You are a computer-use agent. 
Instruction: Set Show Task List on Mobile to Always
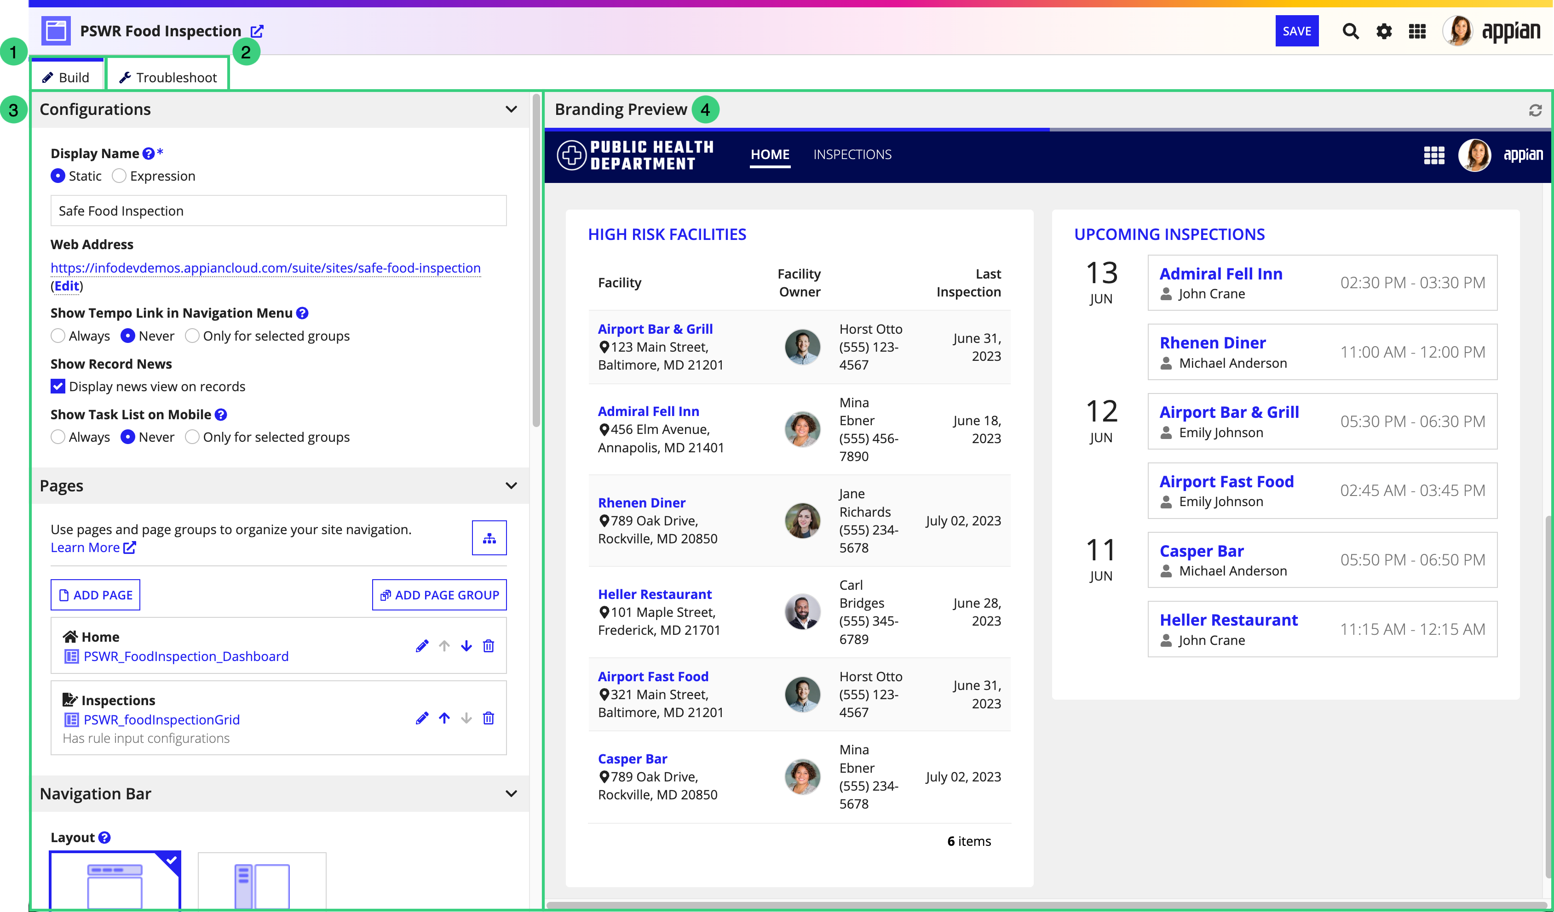click(58, 437)
